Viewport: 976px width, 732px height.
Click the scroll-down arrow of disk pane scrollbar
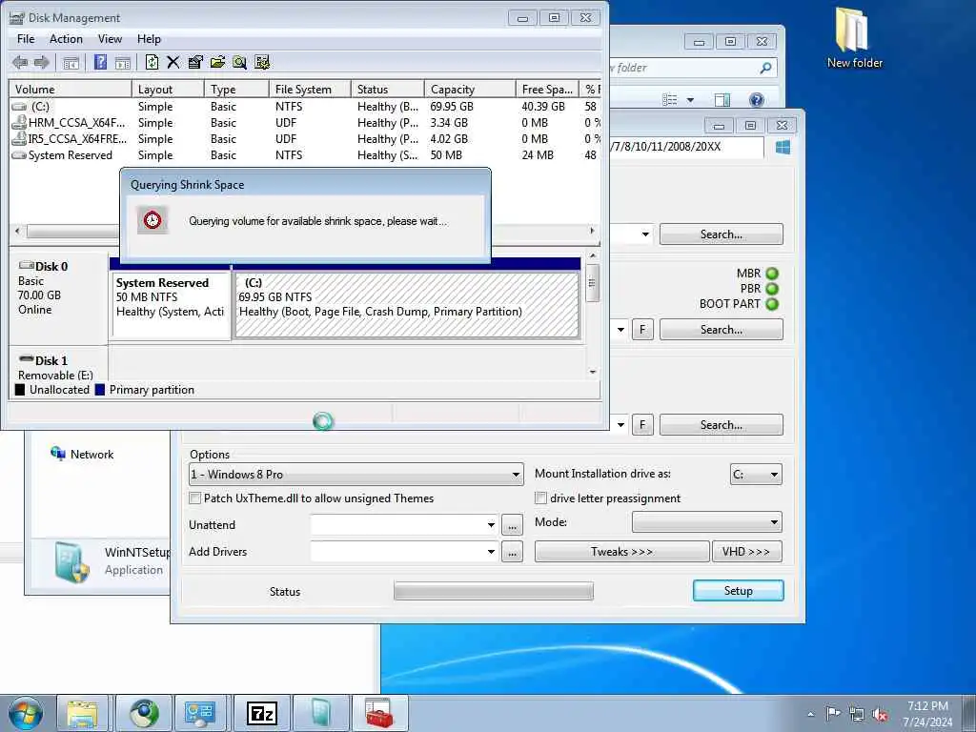pos(593,372)
